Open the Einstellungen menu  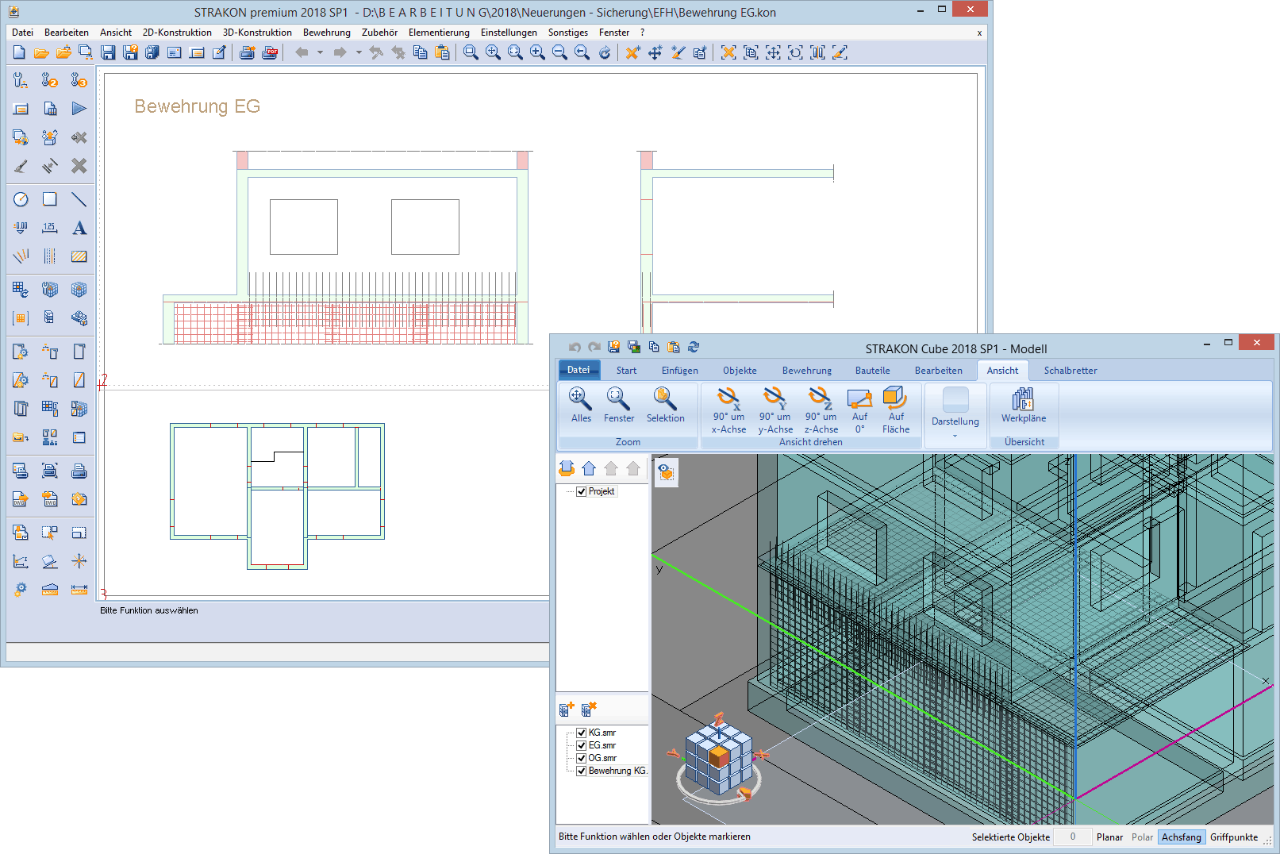[509, 33]
